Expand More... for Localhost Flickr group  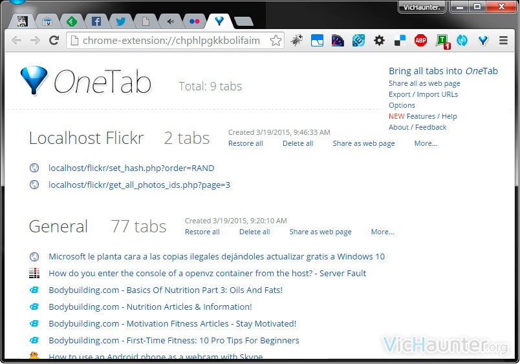(426, 144)
